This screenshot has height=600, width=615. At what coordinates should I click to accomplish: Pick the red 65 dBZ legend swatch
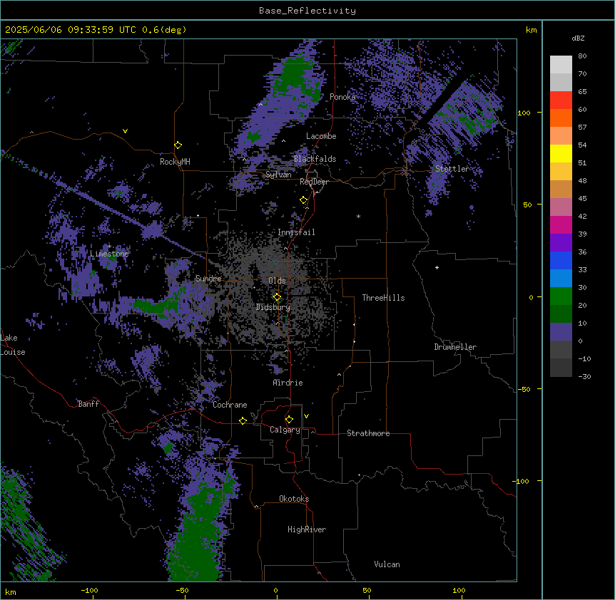click(x=561, y=100)
